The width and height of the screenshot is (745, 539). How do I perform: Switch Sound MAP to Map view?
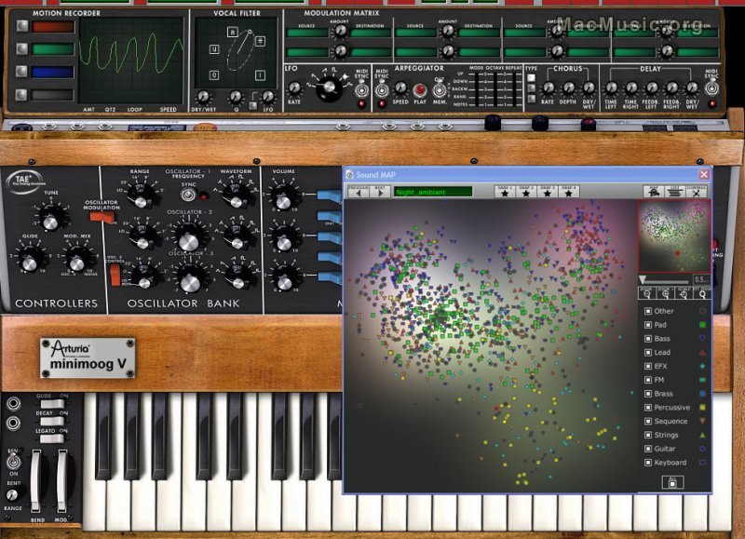click(x=654, y=192)
